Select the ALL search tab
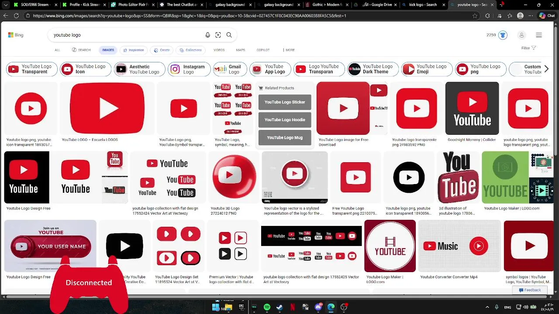559x314 pixels. click(57, 50)
